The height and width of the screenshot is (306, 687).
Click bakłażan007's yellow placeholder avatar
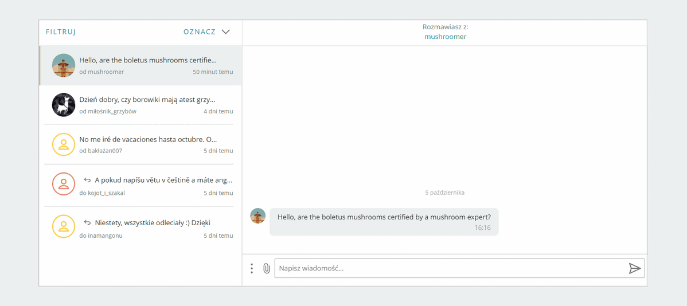pos(64,144)
